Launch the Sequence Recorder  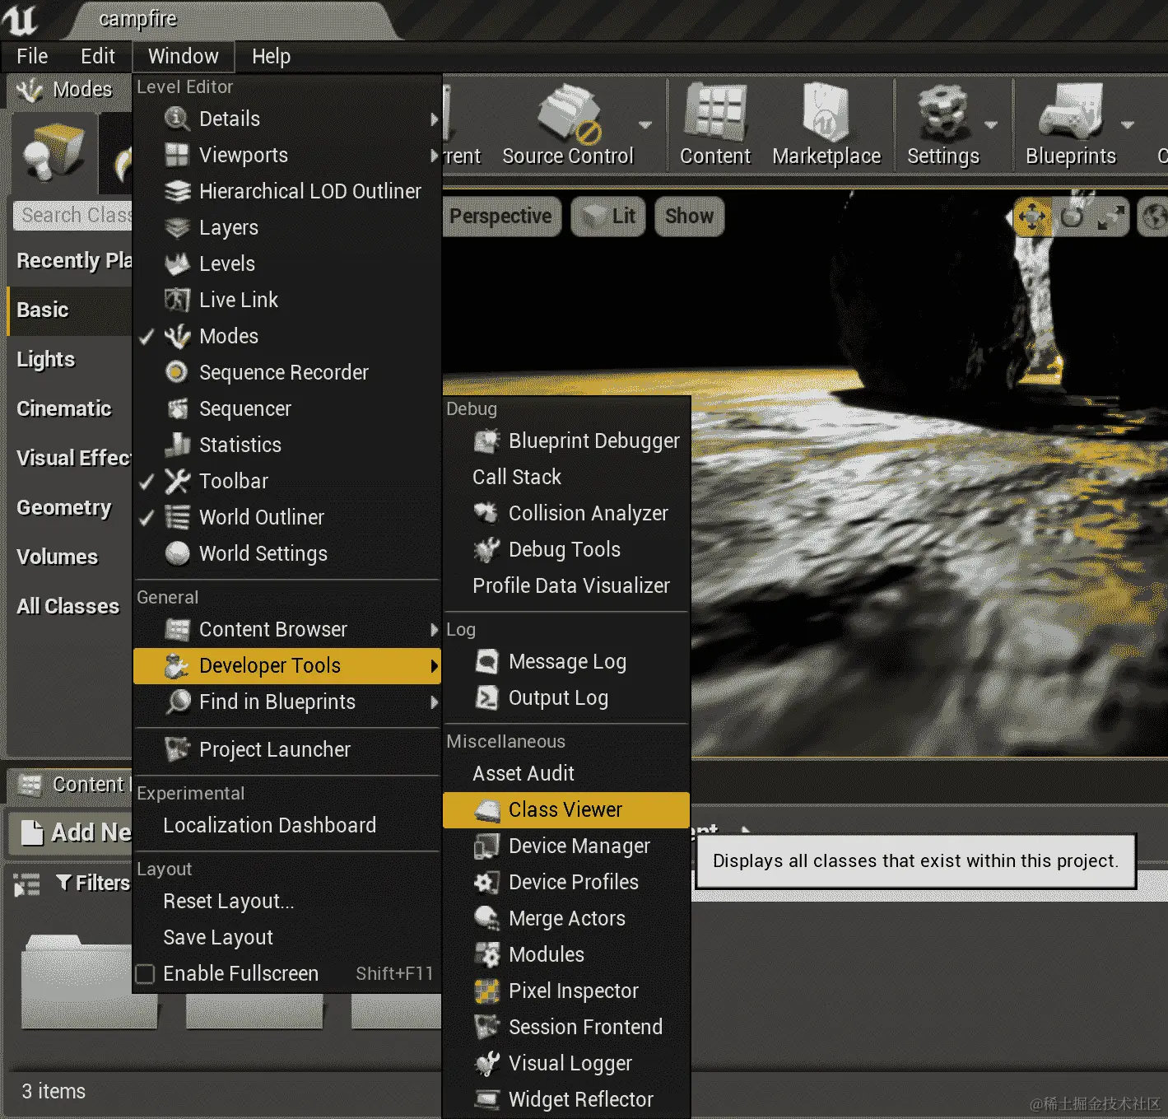click(287, 372)
